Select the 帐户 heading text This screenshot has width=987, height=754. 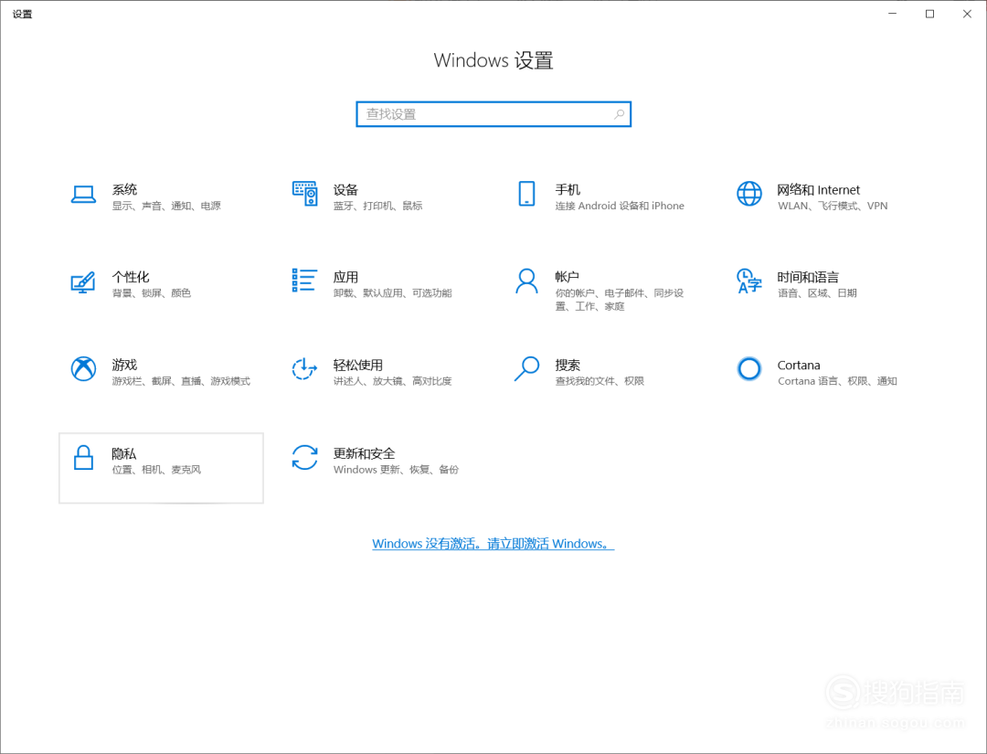(568, 277)
